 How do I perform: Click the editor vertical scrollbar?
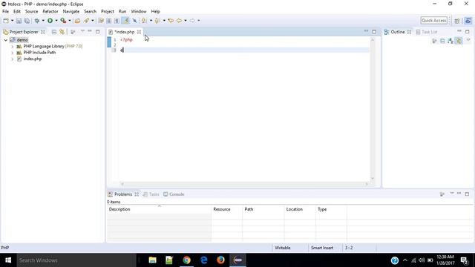click(373, 109)
